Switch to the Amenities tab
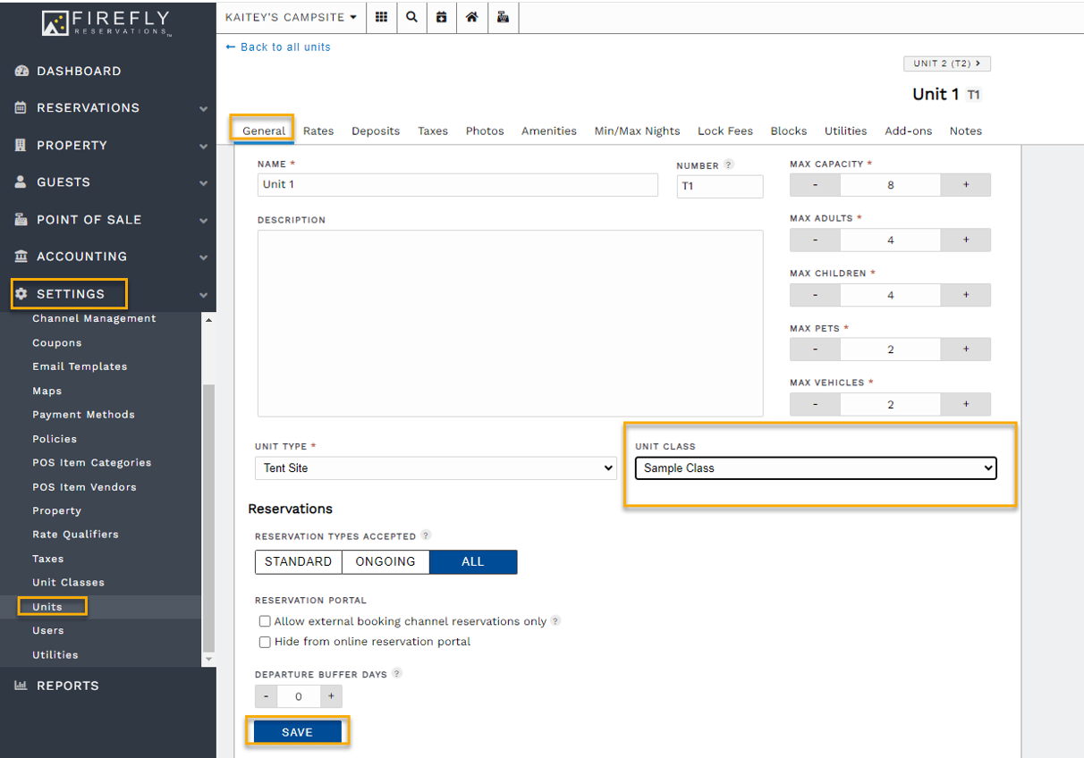1084x758 pixels. pos(549,131)
